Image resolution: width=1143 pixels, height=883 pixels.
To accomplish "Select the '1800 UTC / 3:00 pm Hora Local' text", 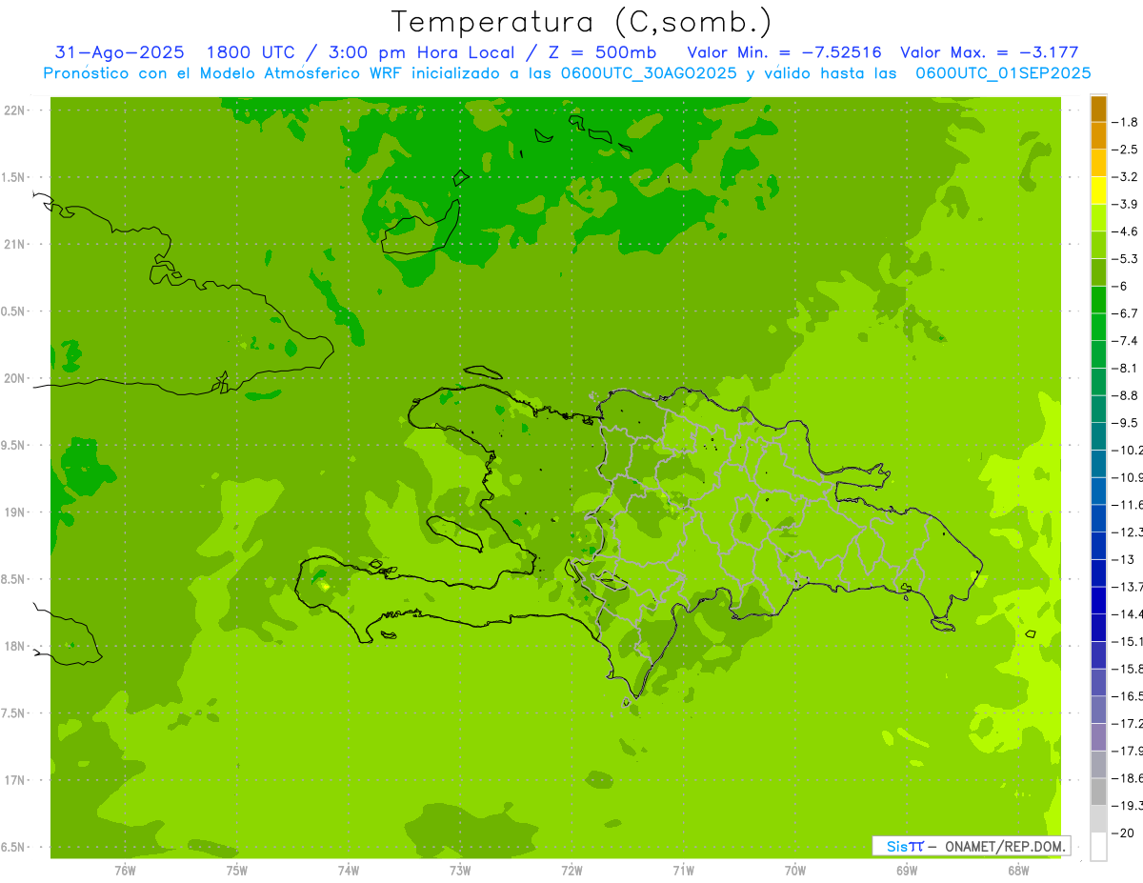I will tap(372, 52).
